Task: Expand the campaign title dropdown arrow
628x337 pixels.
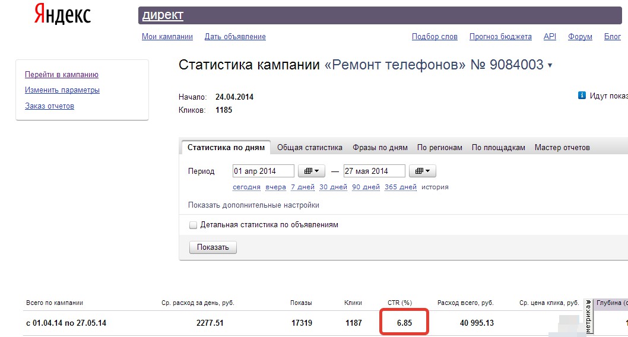Action: (x=550, y=66)
